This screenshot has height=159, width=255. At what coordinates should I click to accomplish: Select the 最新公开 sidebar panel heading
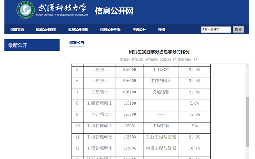click(32, 45)
